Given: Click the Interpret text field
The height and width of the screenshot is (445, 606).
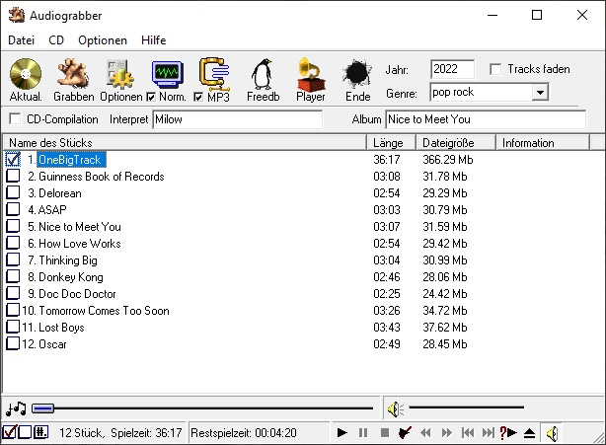Looking at the screenshot, I should point(237,119).
